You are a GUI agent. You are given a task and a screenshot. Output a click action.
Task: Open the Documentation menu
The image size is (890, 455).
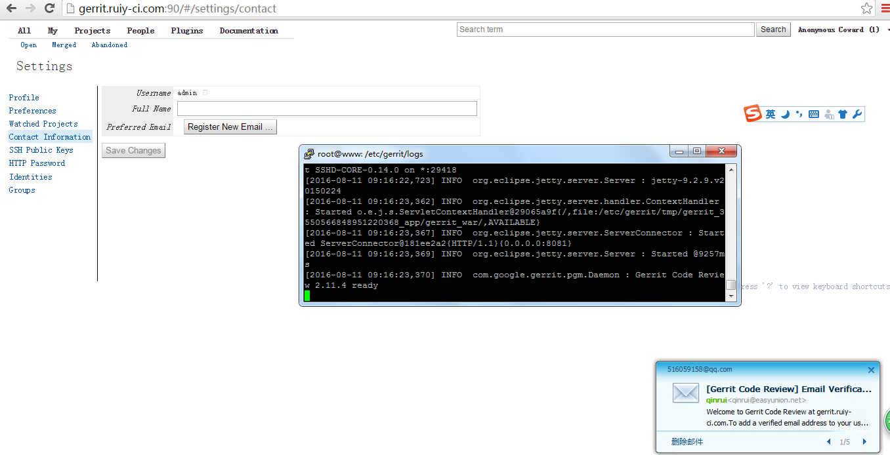[x=249, y=31]
